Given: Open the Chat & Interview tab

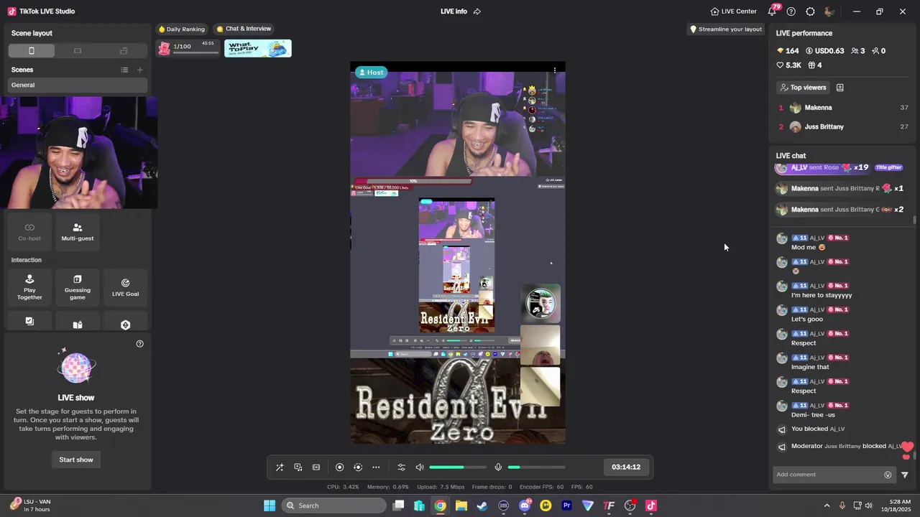Looking at the screenshot, I should tap(244, 29).
